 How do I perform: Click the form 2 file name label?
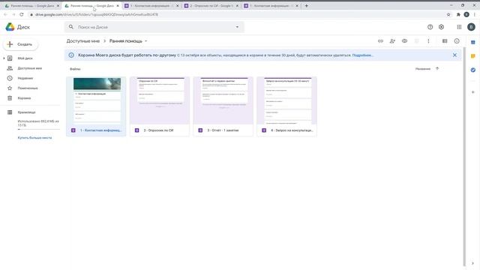tap(158, 130)
